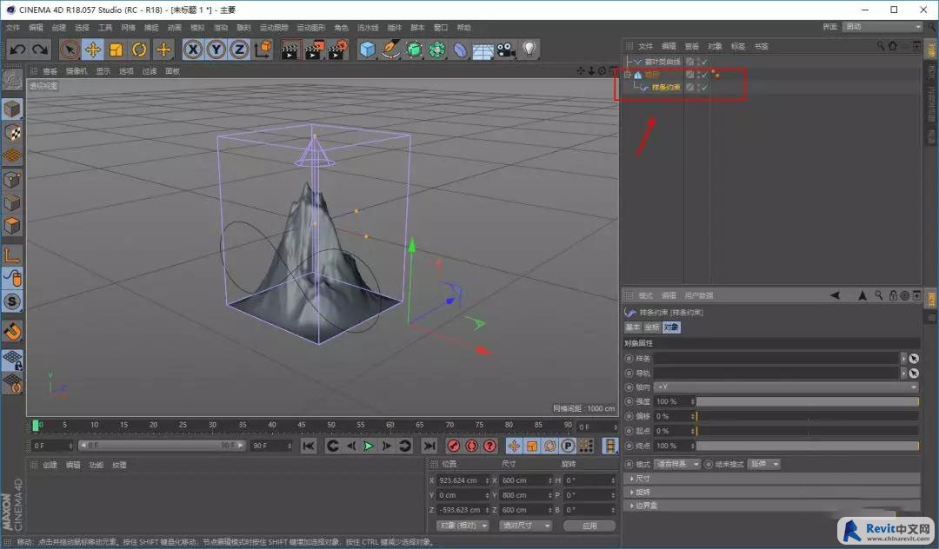The width and height of the screenshot is (939, 549).
Task: Toggle Enable Snap magnet icon
Action: point(12,331)
